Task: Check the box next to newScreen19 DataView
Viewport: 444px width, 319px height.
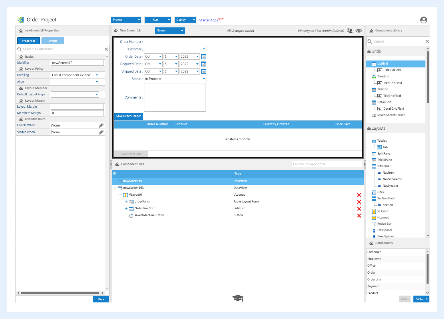Action: 120,181
